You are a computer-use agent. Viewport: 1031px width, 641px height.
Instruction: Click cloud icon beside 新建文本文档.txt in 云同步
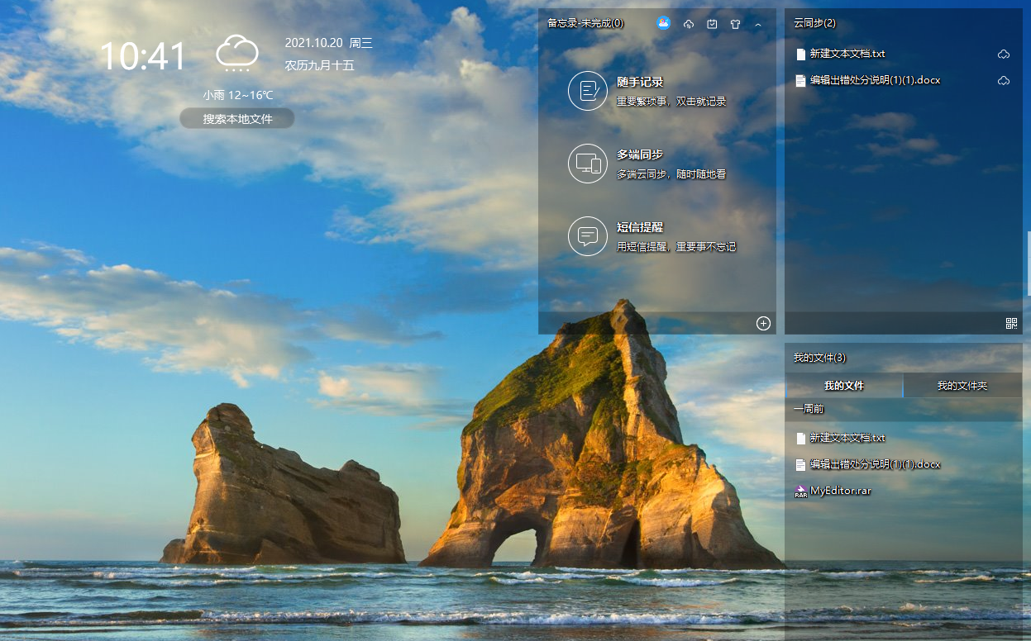click(x=1004, y=55)
